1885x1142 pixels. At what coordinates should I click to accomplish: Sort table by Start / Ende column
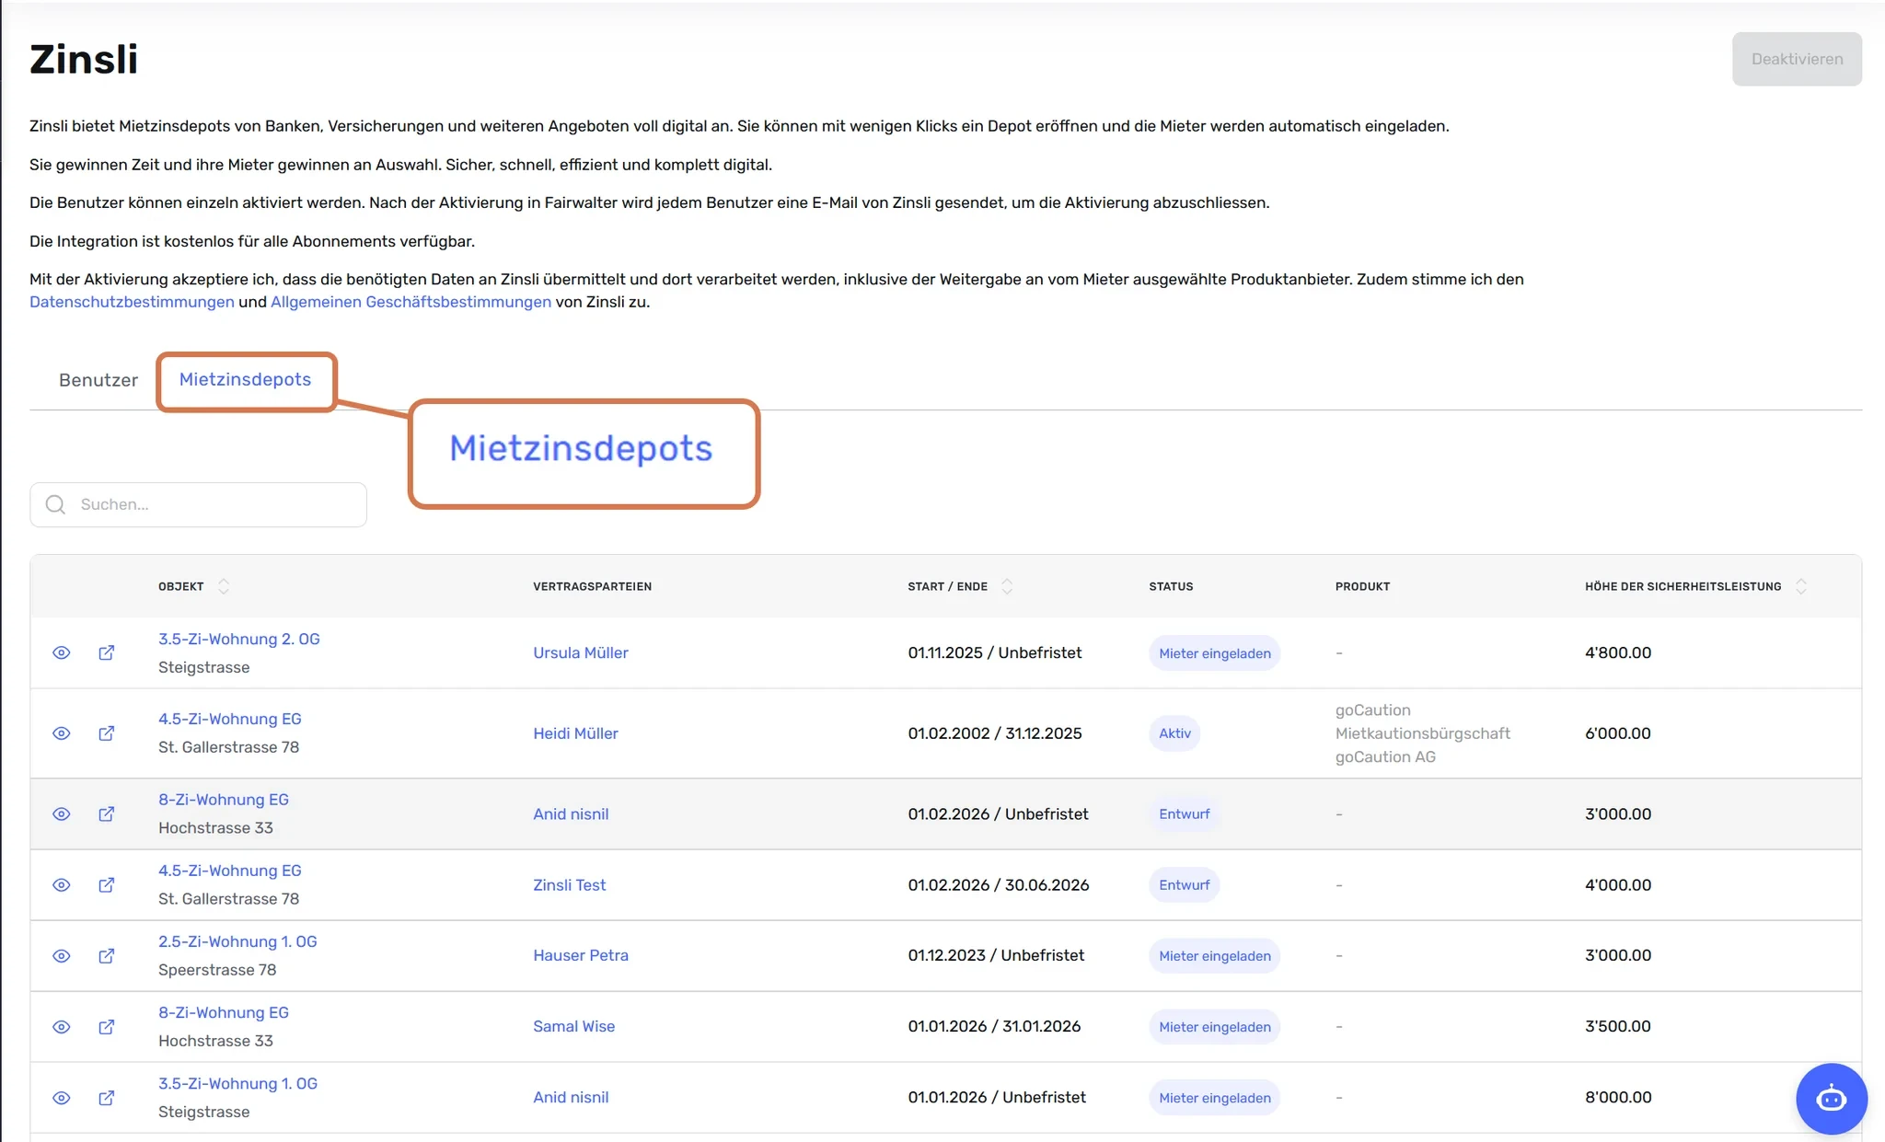click(x=1007, y=586)
